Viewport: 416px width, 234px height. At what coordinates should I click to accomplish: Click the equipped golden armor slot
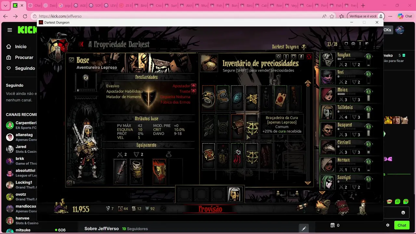click(136, 172)
